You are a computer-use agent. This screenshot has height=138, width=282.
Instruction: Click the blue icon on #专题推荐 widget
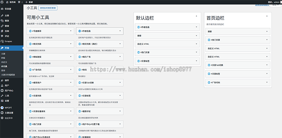point(30,31)
